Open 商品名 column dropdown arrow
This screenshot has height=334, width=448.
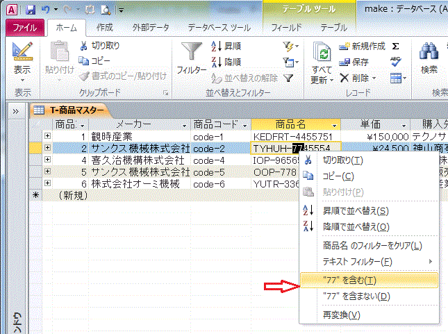point(334,126)
